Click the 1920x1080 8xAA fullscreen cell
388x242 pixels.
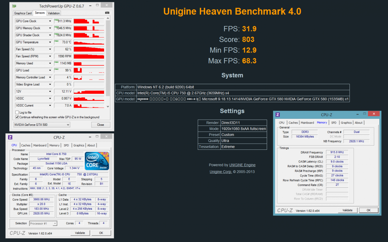click(243, 129)
